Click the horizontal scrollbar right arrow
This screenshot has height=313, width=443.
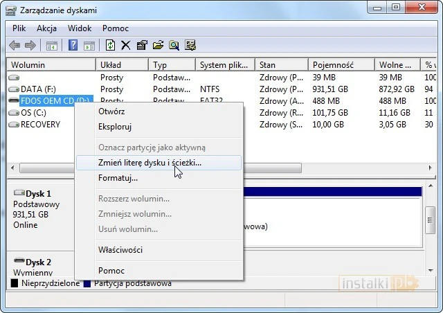[431, 168]
